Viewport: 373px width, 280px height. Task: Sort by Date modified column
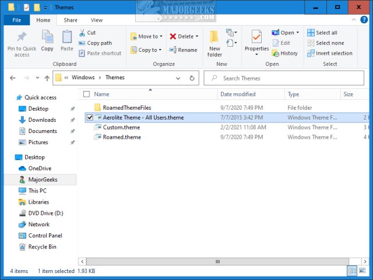pyautogui.click(x=238, y=94)
